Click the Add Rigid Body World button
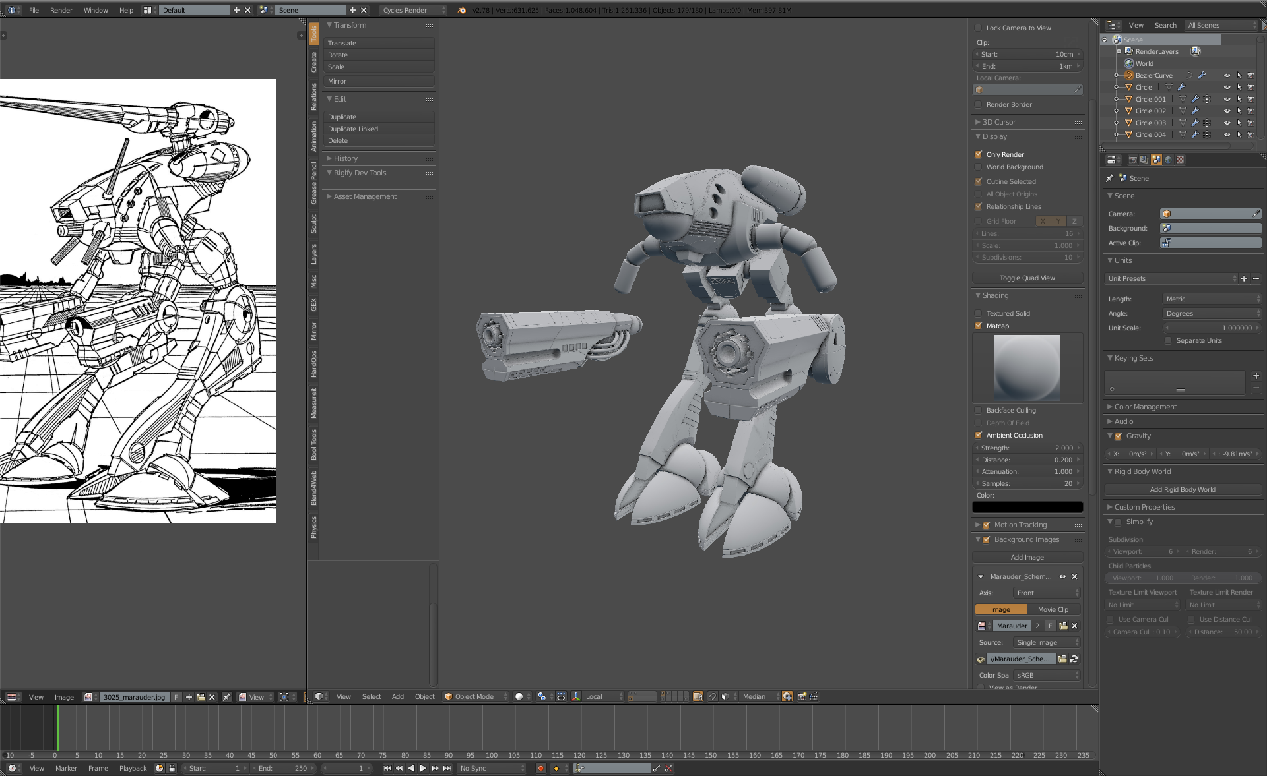The width and height of the screenshot is (1267, 776). click(1182, 489)
